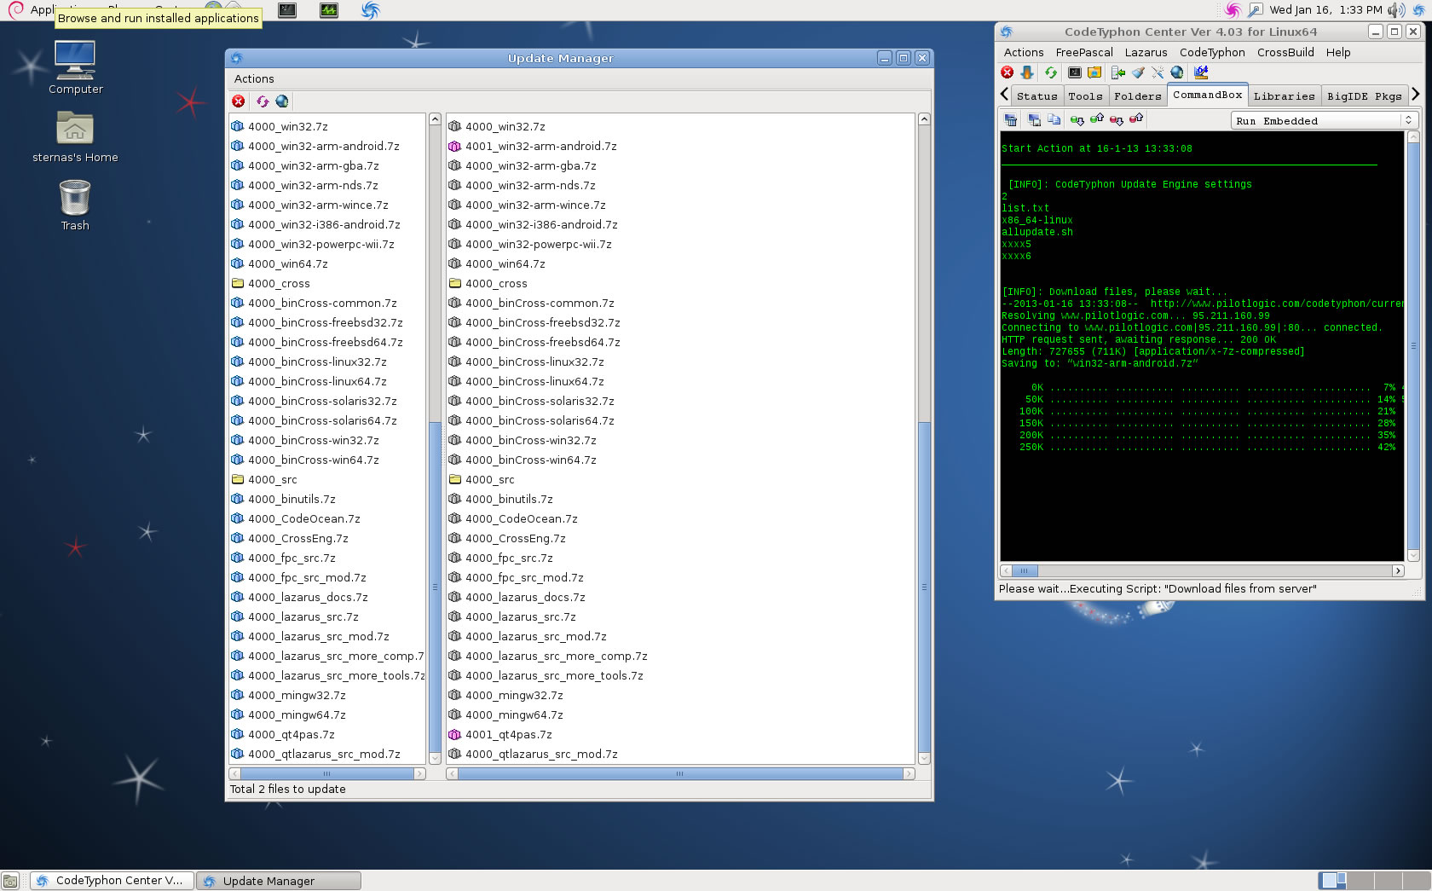Select 4001_qt4pas.7z in right list

point(500,734)
